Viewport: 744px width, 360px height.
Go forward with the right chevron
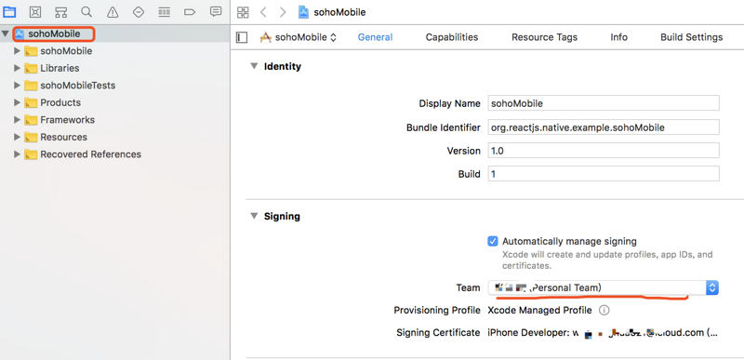[283, 12]
